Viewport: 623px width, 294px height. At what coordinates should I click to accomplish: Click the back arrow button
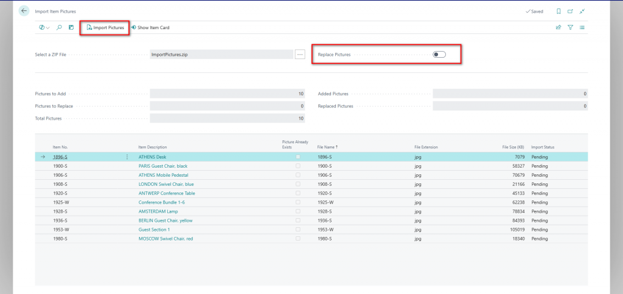click(x=24, y=11)
